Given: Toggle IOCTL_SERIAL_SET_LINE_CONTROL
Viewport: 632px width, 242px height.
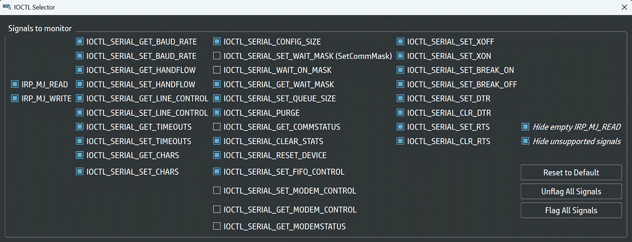Looking at the screenshot, I should (x=80, y=113).
